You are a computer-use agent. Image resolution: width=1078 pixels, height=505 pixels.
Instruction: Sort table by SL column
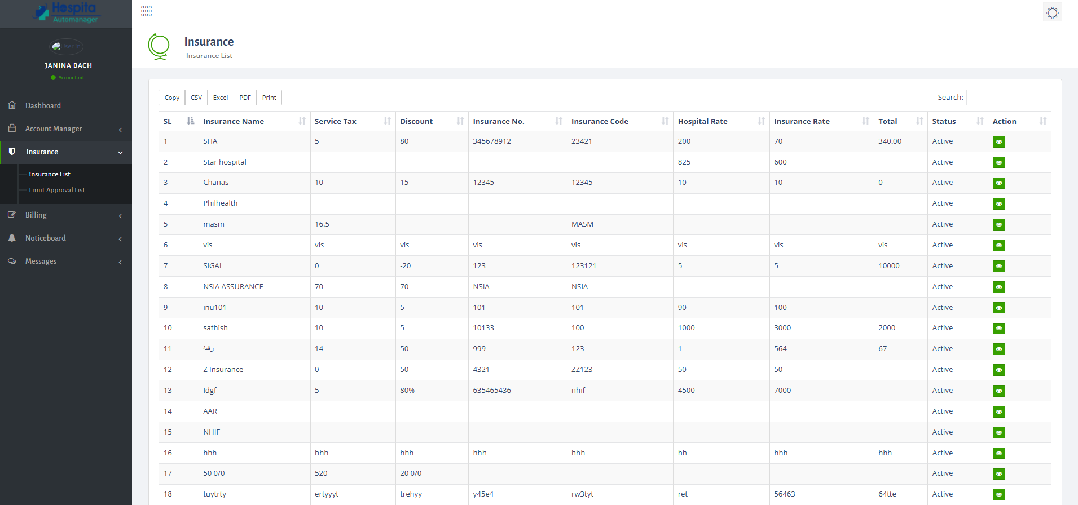click(x=178, y=121)
